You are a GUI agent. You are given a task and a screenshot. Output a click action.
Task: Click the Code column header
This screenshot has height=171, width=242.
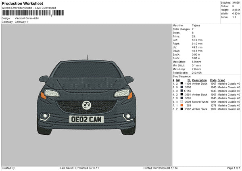213,80
